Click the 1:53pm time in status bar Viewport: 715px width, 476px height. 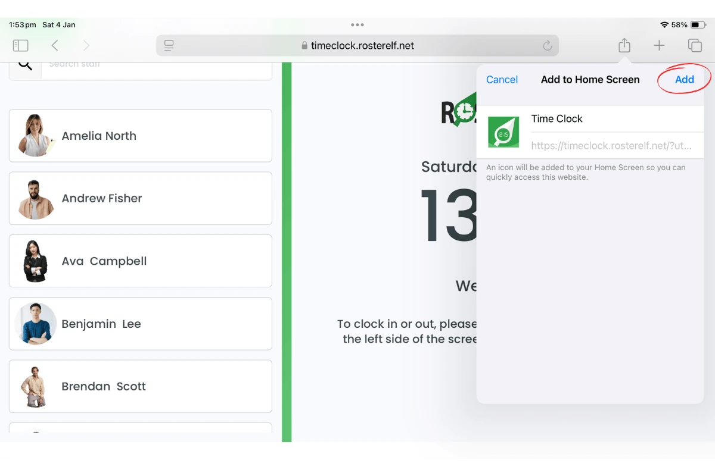pyautogui.click(x=22, y=25)
